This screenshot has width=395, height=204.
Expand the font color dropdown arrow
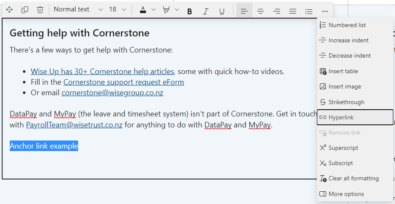[154, 10]
